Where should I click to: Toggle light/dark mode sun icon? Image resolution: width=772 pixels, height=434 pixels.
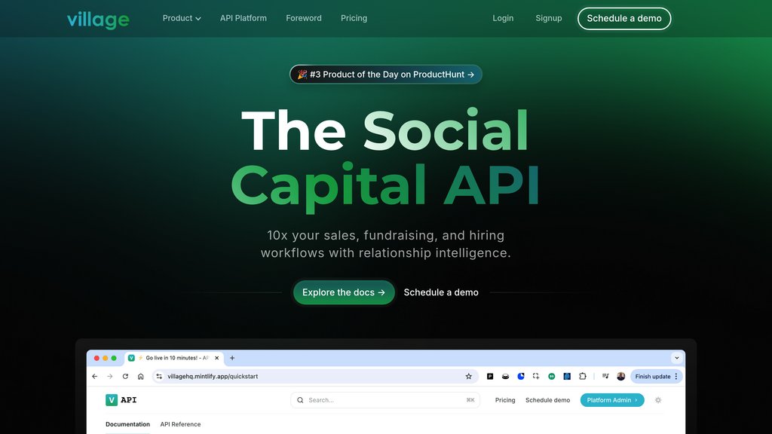click(658, 400)
